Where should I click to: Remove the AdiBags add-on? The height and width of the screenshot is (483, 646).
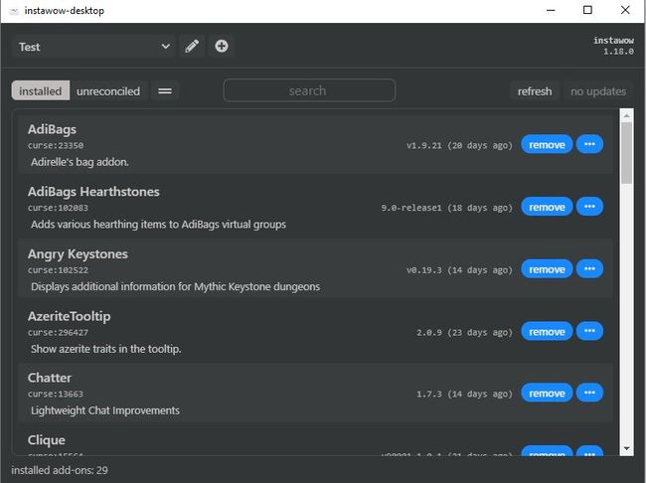547,144
